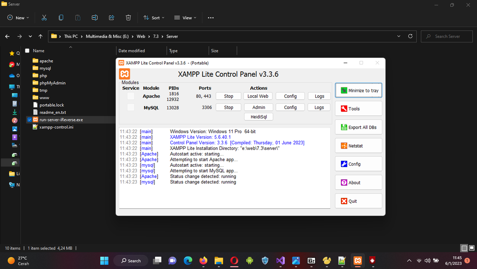Click the Search Server input field
Image resolution: width=477 pixels, height=269 pixels.
point(446,36)
